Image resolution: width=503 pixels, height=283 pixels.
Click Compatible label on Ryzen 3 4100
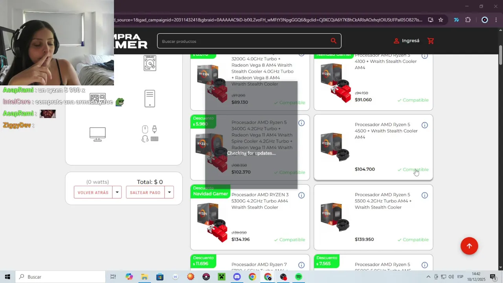(413, 100)
